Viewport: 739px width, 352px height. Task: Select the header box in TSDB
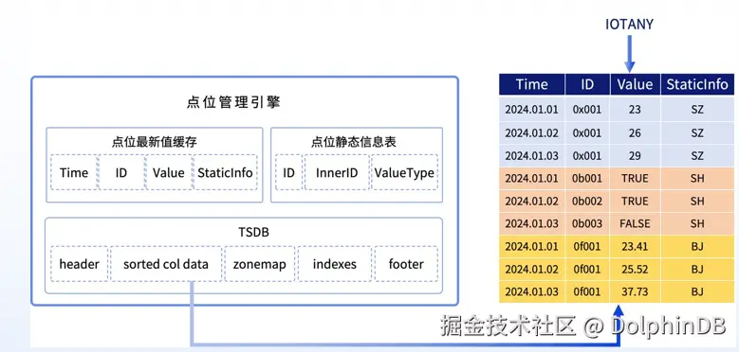click(79, 264)
